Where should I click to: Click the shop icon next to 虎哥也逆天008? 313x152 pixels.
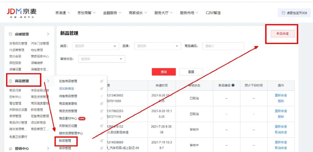point(283,13)
